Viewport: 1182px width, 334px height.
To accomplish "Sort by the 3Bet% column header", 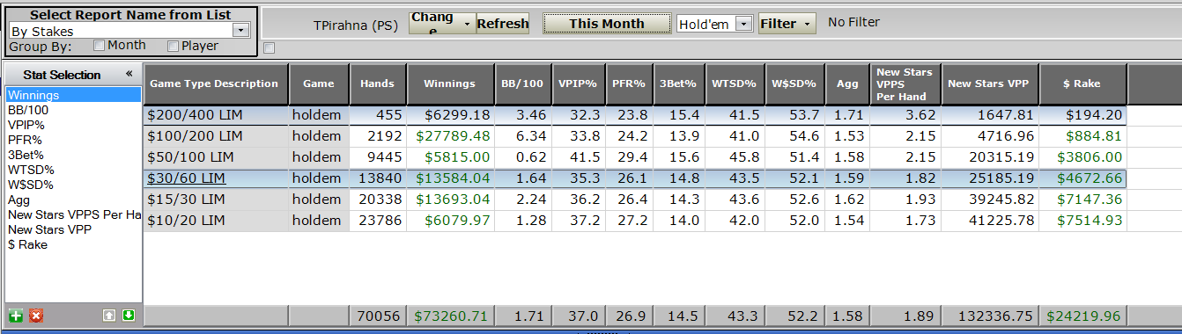I will (x=678, y=83).
